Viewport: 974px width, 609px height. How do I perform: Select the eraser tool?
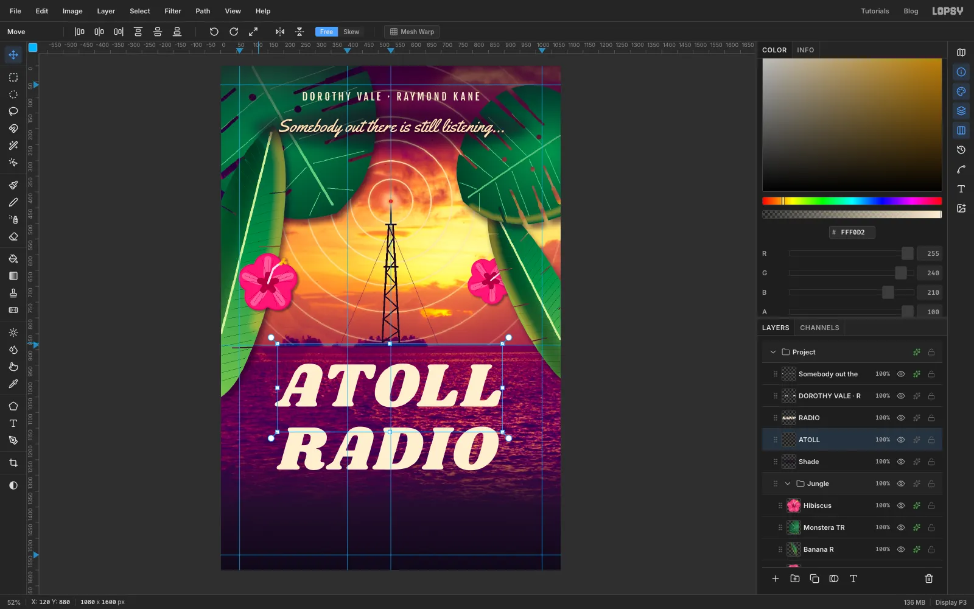[13, 236]
